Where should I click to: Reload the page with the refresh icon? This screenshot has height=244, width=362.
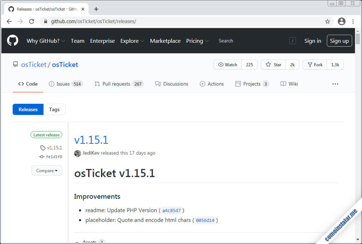(x=32, y=21)
